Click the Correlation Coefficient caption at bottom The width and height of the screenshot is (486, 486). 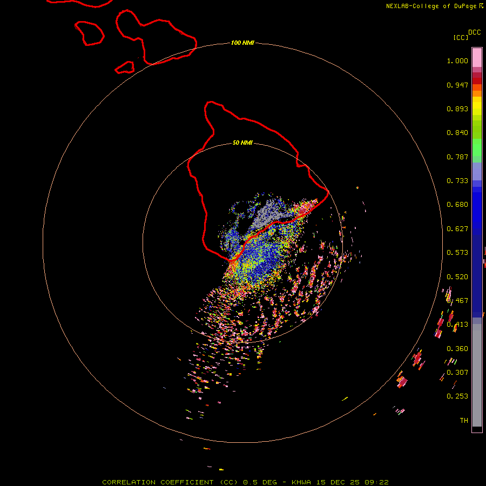coord(245,482)
